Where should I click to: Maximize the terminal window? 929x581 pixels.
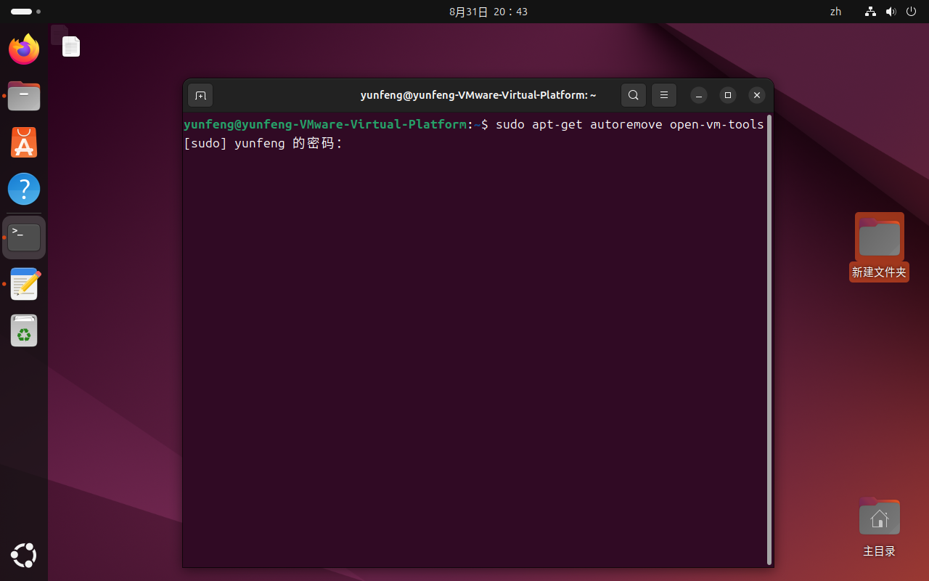[728, 95]
